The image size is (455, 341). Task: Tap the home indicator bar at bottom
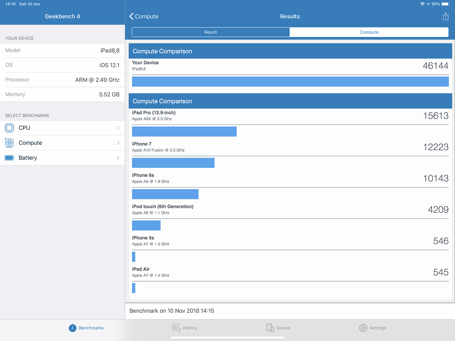(227, 338)
